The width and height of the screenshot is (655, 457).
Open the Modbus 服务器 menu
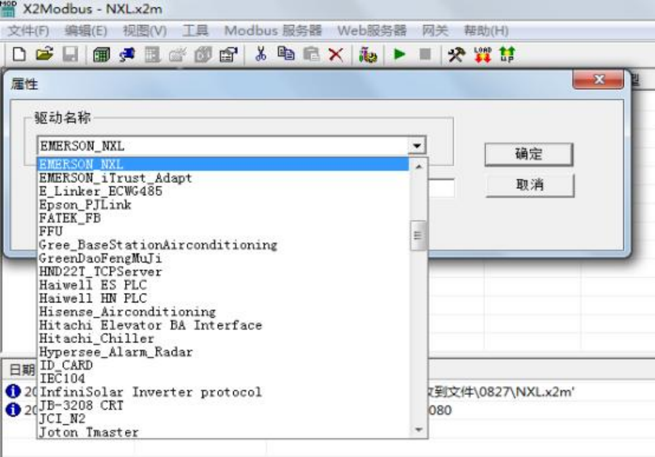[273, 30]
